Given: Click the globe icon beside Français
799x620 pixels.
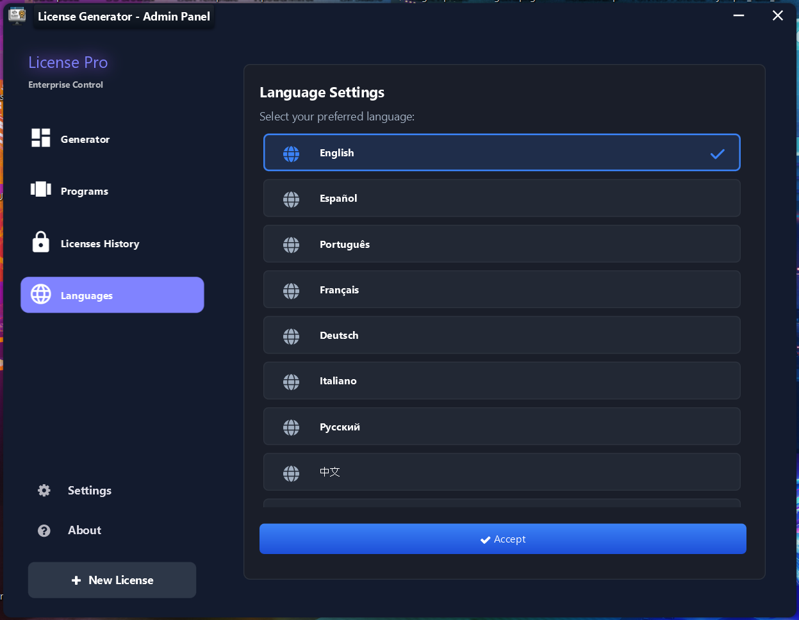Looking at the screenshot, I should 292,291.
